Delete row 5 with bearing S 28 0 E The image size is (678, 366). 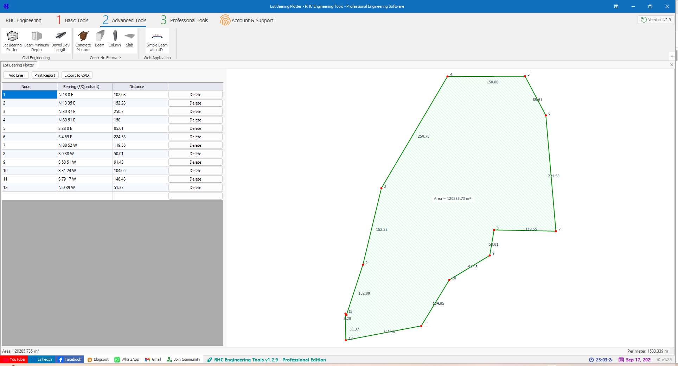click(195, 128)
